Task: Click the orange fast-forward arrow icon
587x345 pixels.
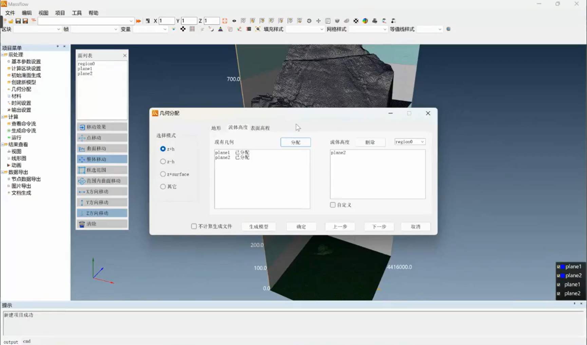Action: click(x=138, y=21)
